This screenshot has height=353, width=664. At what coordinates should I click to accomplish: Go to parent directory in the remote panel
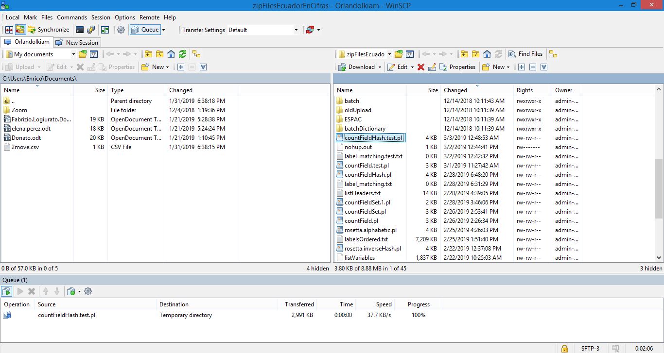pyautogui.click(x=464, y=54)
